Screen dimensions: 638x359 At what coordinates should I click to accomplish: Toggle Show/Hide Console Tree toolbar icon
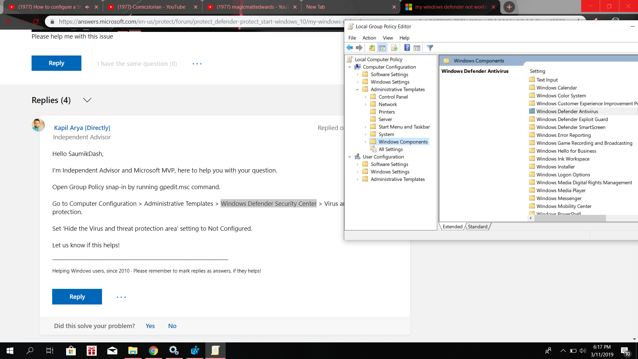pos(382,48)
